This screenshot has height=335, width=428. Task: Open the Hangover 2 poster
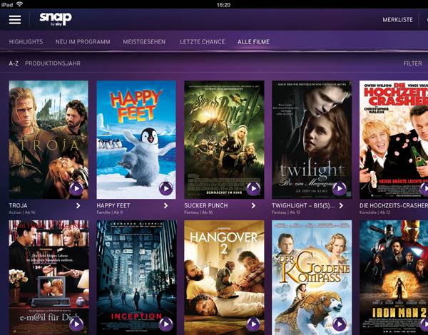(x=224, y=278)
